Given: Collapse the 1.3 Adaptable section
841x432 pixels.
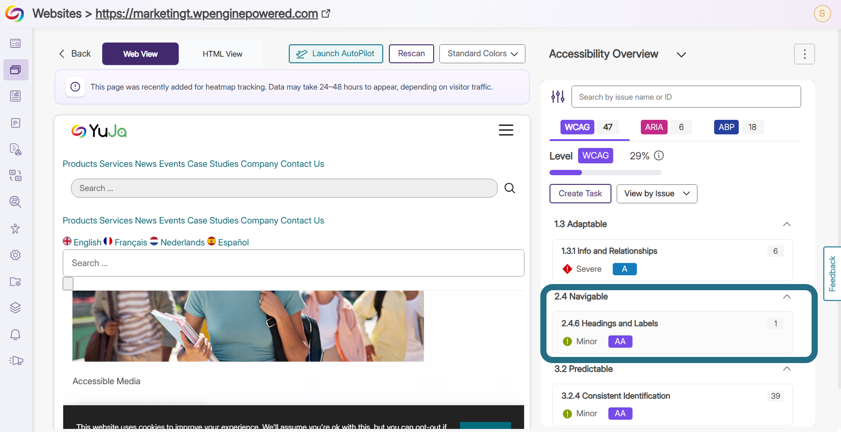Looking at the screenshot, I should coord(787,224).
